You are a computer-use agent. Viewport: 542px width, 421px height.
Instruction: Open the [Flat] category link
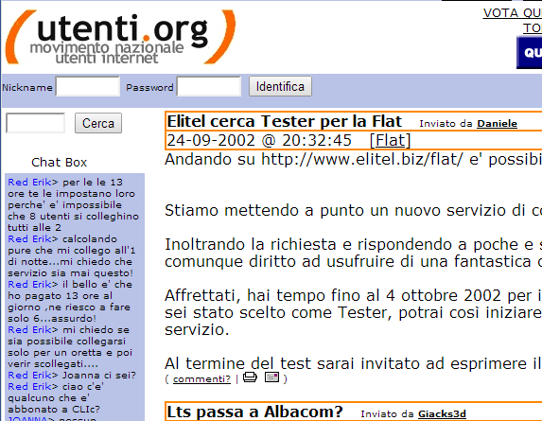(390, 140)
